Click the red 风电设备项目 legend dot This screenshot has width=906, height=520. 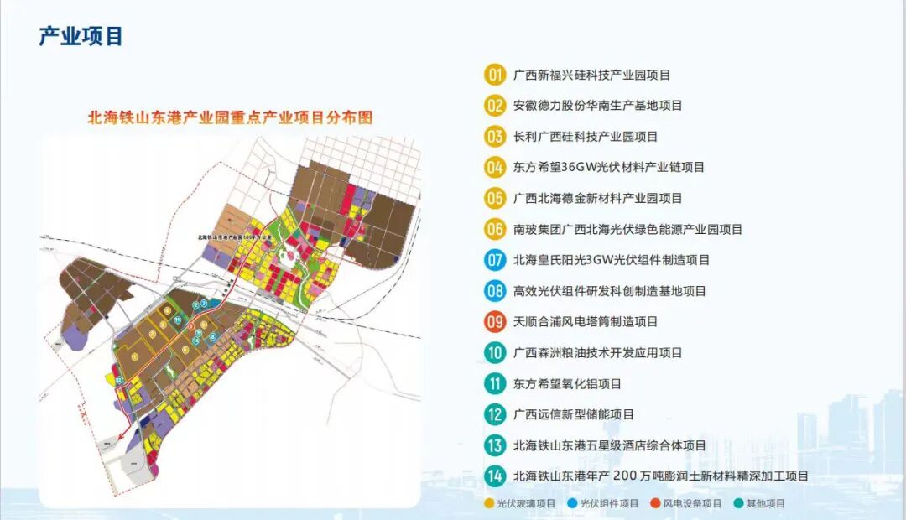(655, 504)
